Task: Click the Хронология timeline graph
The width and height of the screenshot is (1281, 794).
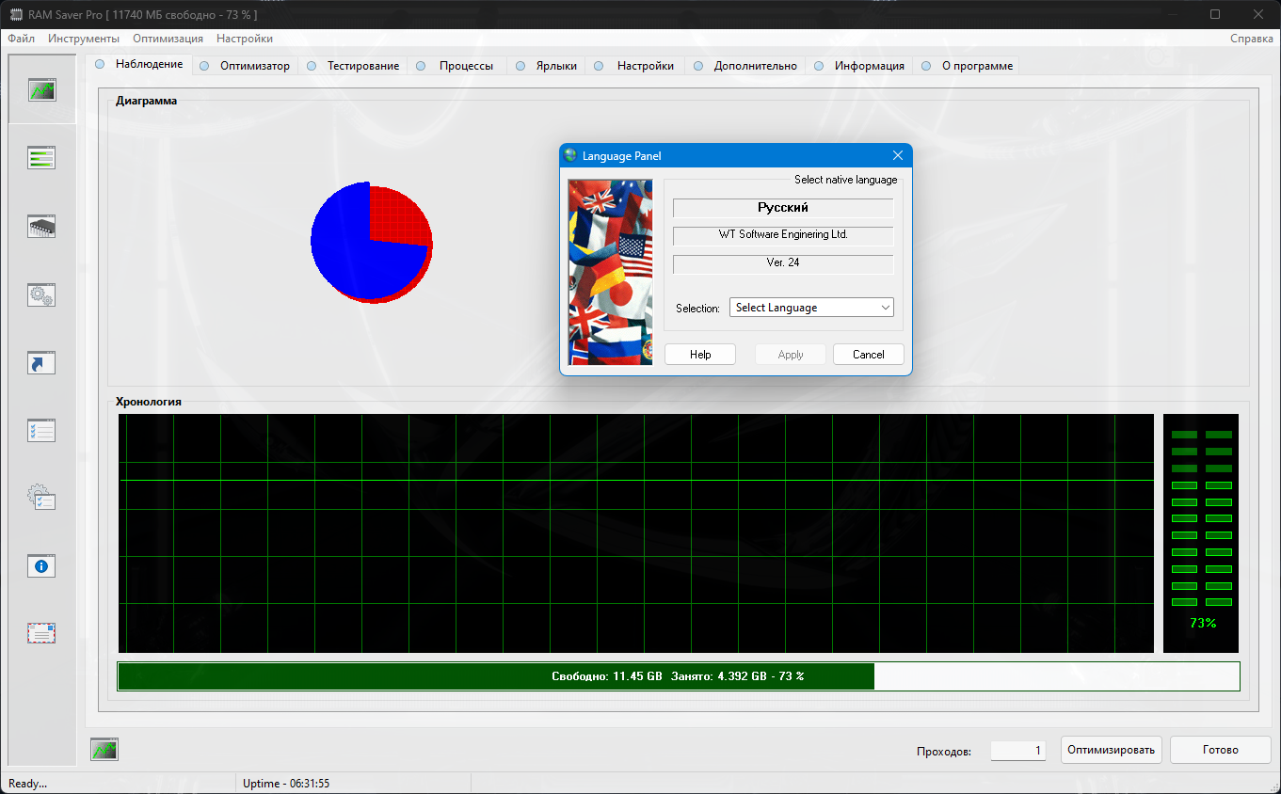Action: pos(635,533)
